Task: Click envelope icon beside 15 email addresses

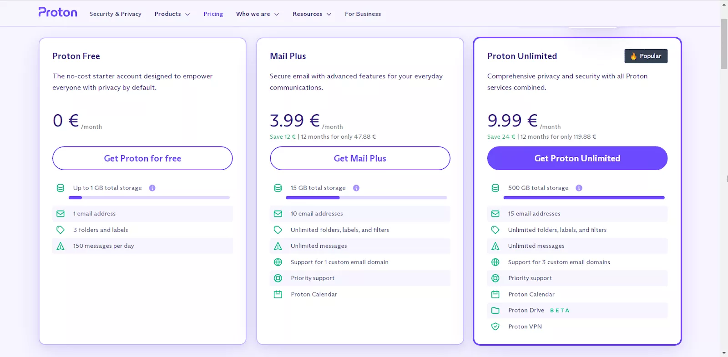Action: (495, 214)
